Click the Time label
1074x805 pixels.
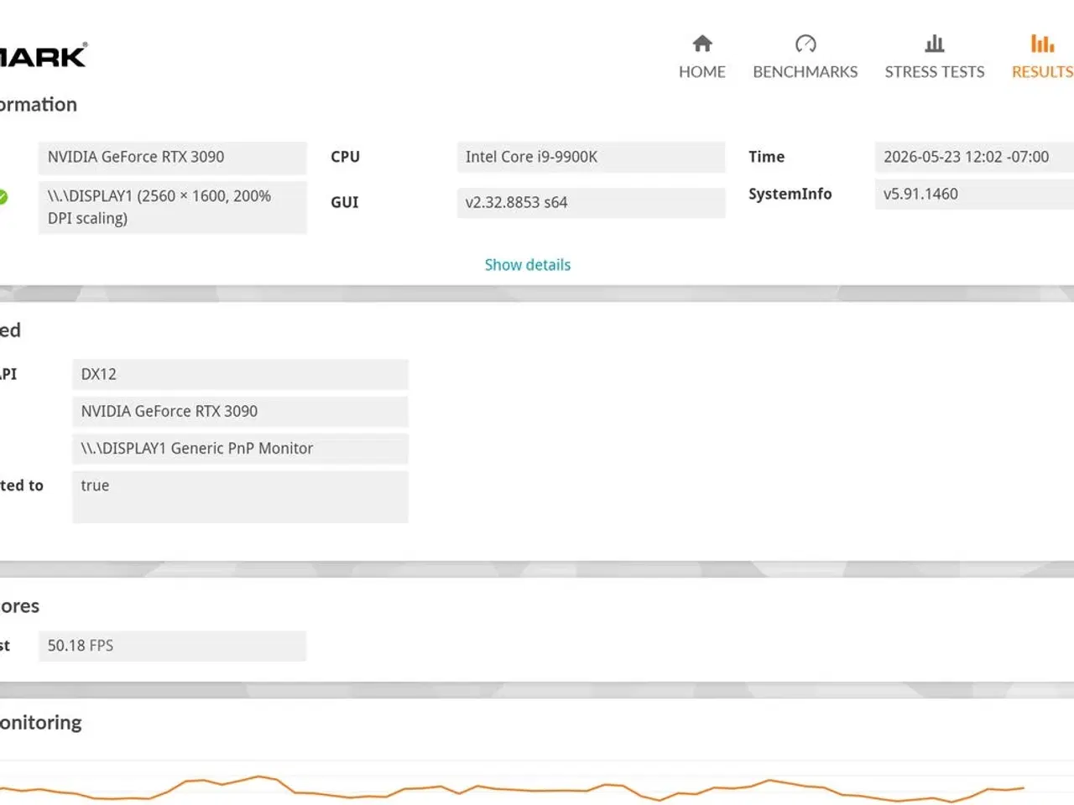(766, 157)
